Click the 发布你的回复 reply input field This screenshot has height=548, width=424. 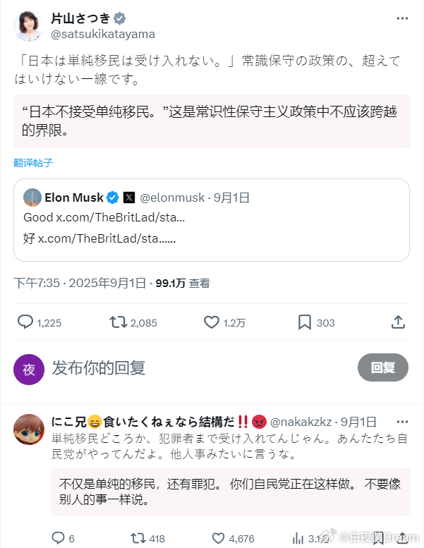pyautogui.click(x=198, y=367)
